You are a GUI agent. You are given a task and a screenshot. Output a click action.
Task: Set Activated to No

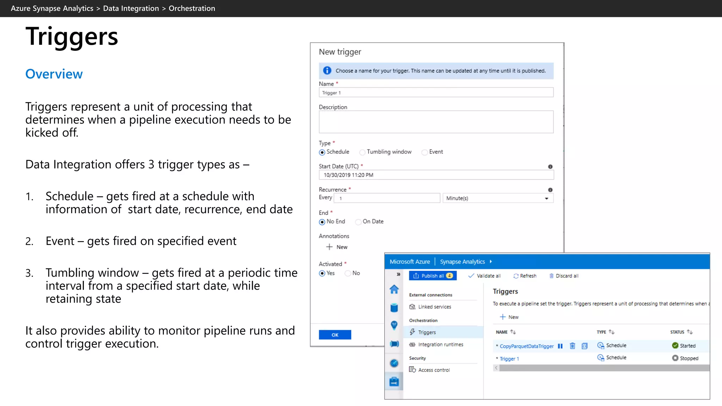click(x=348, y=273)
